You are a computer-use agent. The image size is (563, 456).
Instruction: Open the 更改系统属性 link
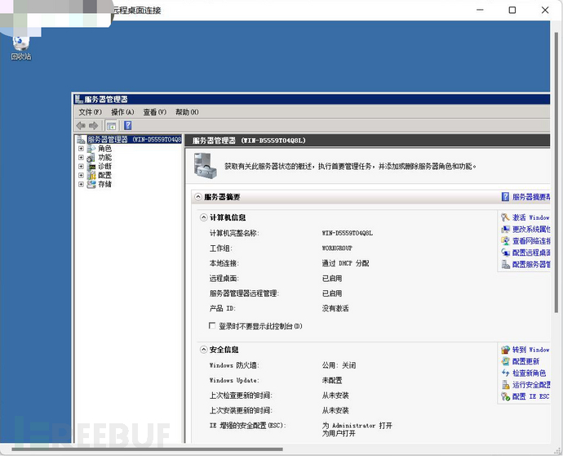pyautogui.click(x=531, y=230)
